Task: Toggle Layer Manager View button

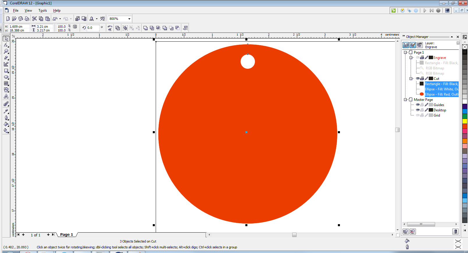Action: coord(420,45)
